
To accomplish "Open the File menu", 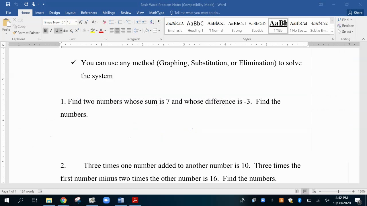I will tap(8, 13).
